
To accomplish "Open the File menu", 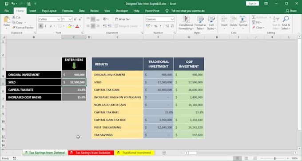I will click(x=7, y=11).
